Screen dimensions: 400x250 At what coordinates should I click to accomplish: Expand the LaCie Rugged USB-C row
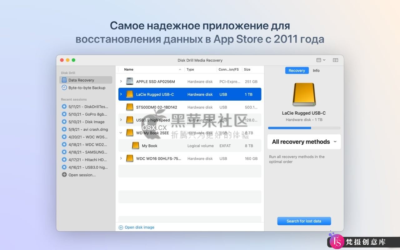pyautogui.click(x=121, y=94)
